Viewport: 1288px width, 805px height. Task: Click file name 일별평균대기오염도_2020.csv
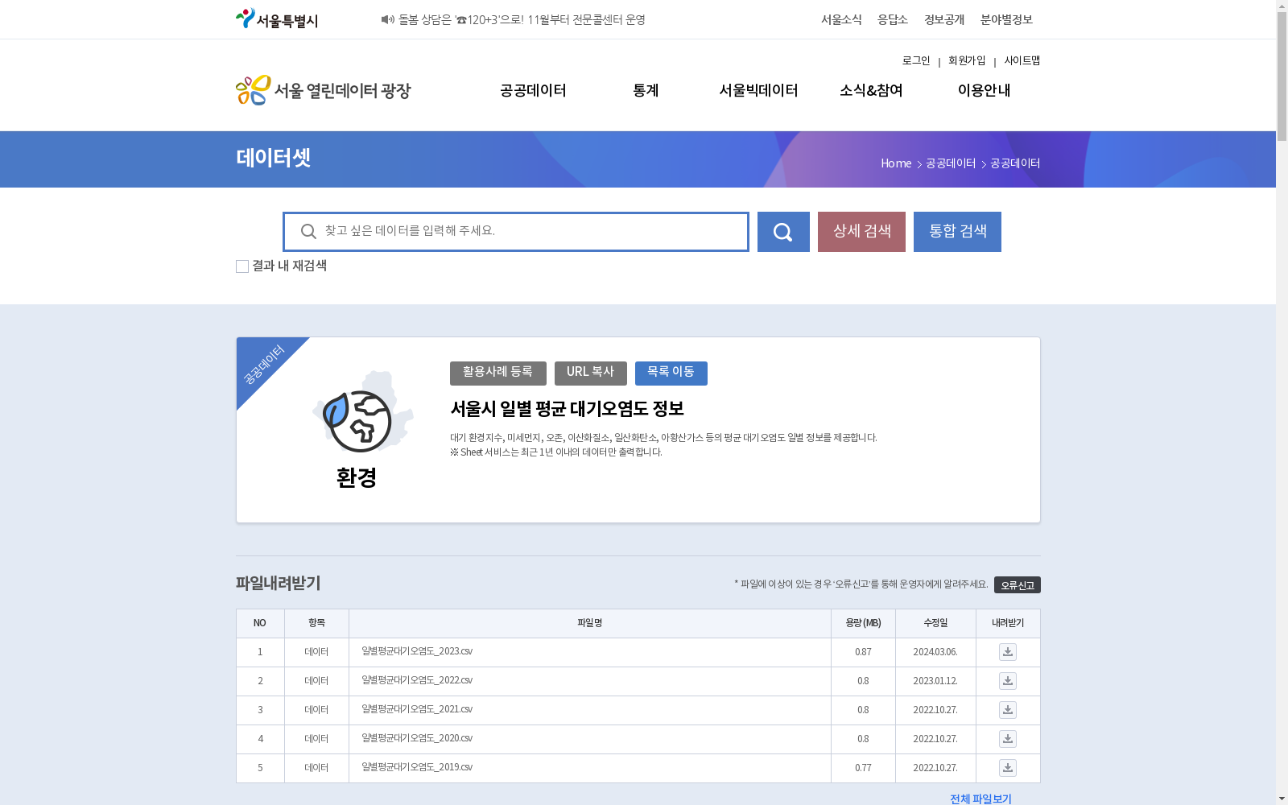(417, 738)
